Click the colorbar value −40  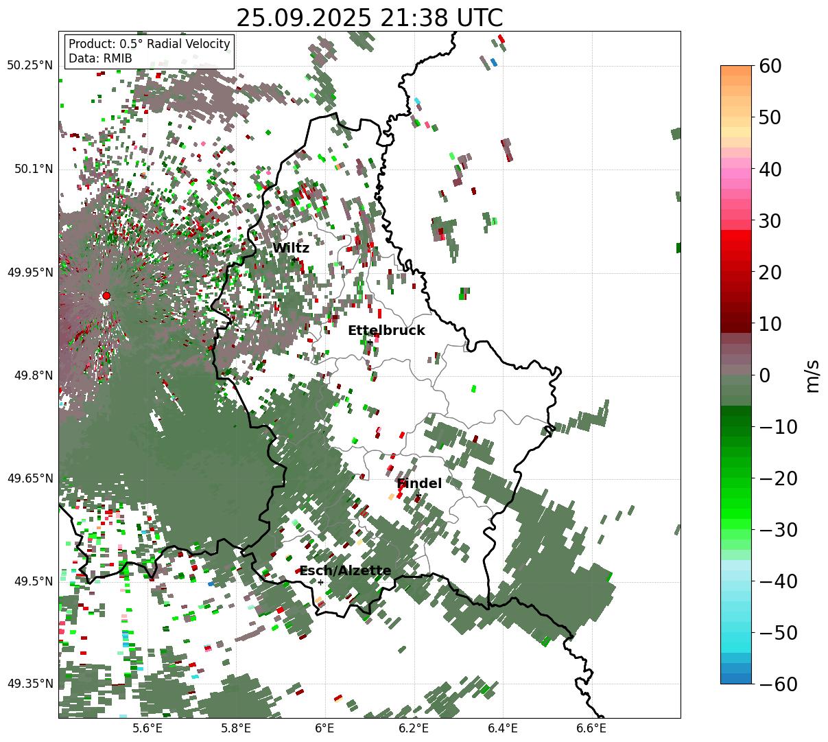(x=778, y=581)
